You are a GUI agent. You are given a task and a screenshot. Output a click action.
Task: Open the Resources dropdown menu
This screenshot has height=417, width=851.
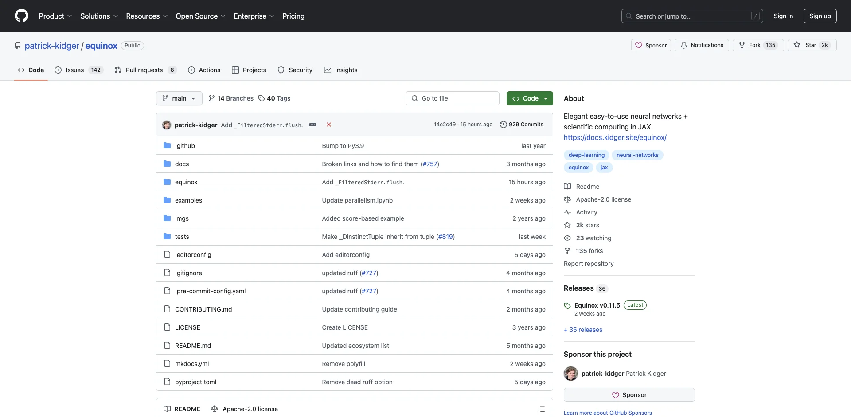click(147, 16)
